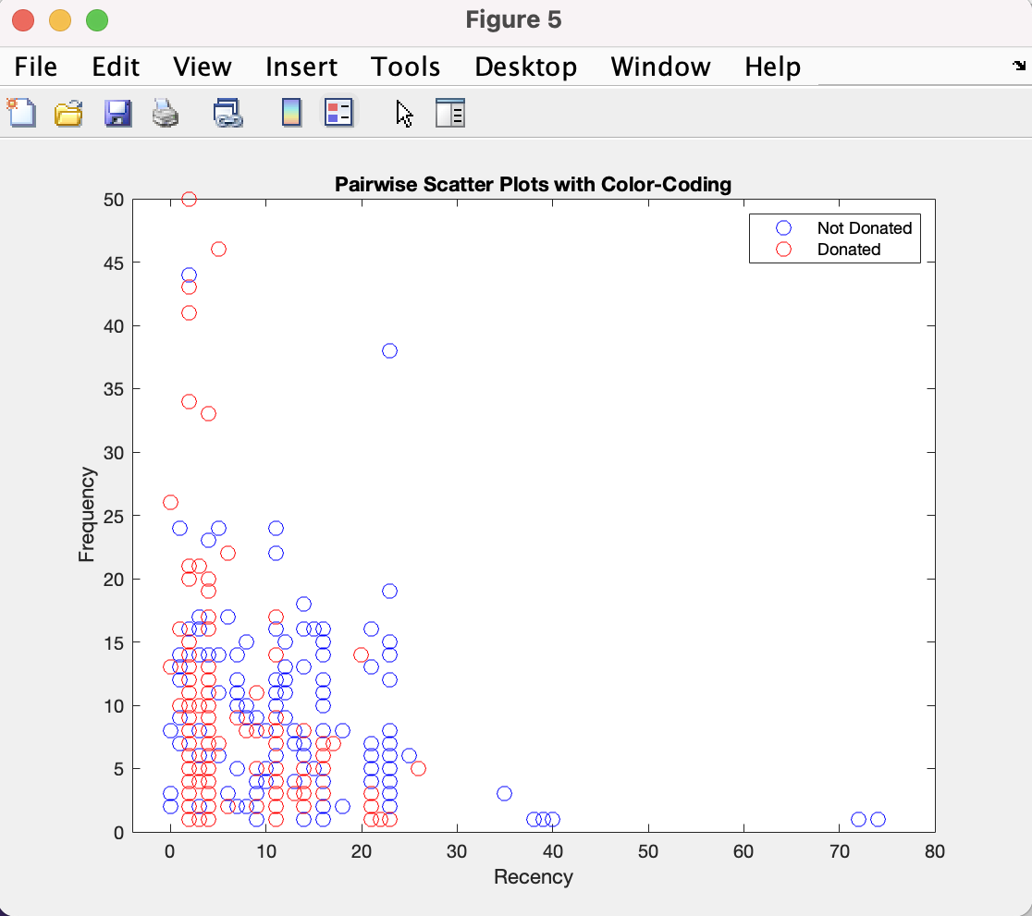Screen dimensions: 1032x916
Task: Toggle the link plot icon off
Action: point(227,112)
